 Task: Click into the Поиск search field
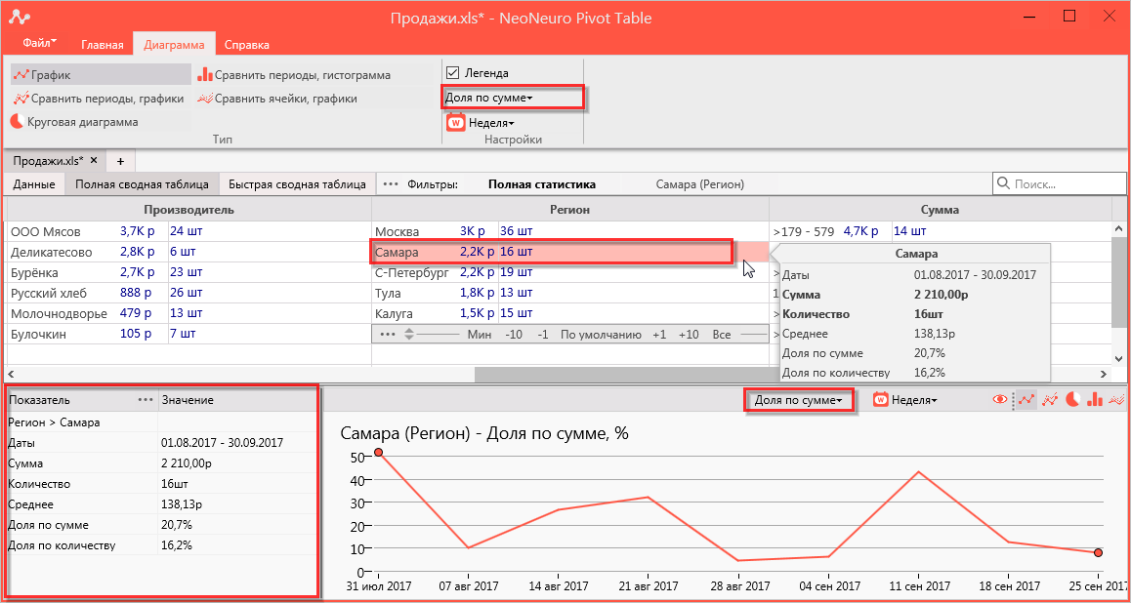[x=1059, y=184]
